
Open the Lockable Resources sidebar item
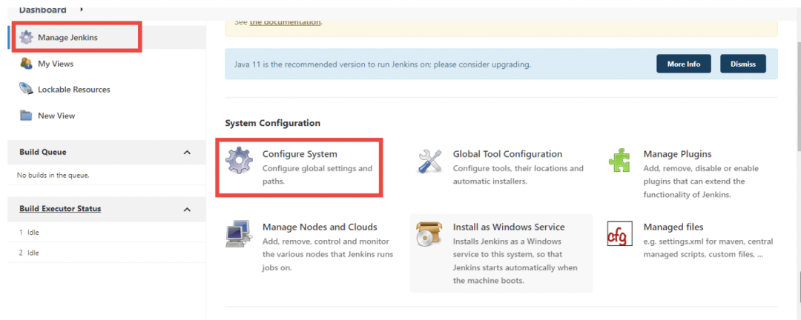[74, 90]
